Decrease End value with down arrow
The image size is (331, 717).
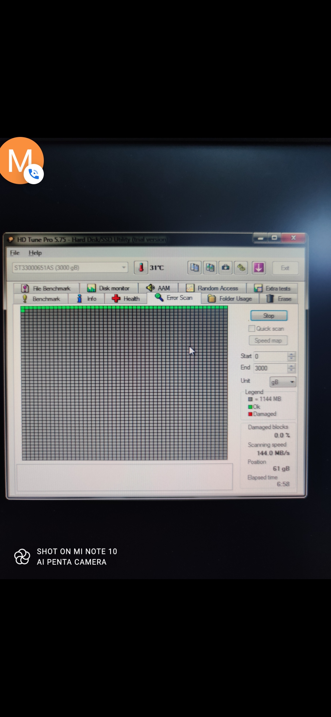pyautogui.click(x=291, y=370)
